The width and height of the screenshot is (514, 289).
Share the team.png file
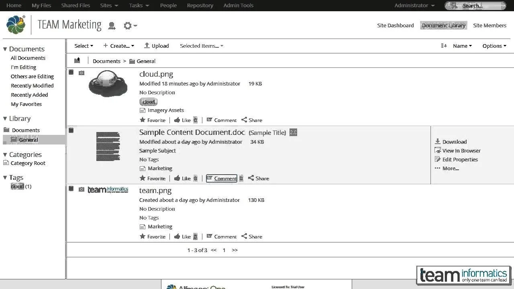pyautogui.click(x=252, y=236)
